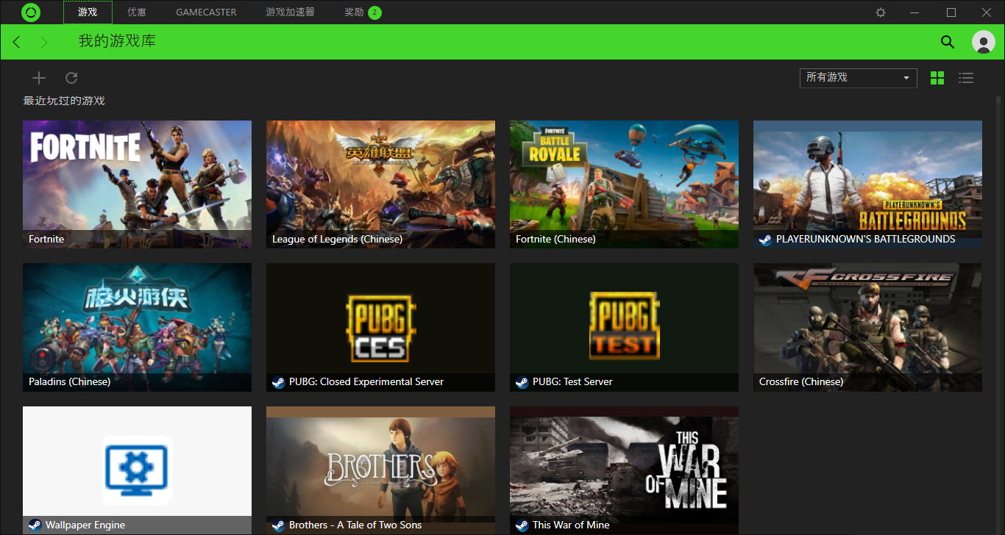Open the 所有游戏 filter dropdown
Image resolution: width=1005 pixels, height=535 pixels.
[859, 78]
